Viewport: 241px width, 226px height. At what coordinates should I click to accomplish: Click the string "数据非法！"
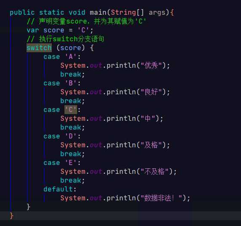pos(161,198)
